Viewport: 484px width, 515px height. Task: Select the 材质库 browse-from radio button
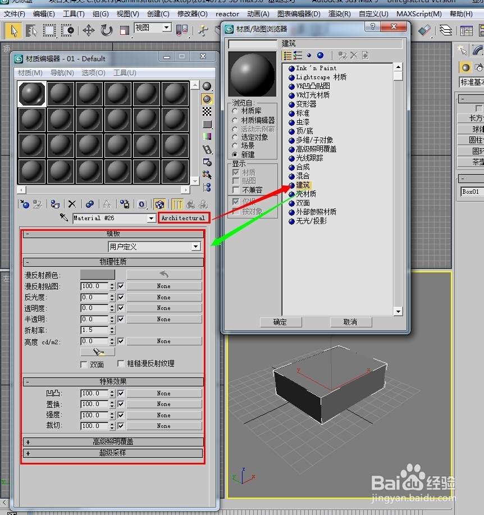[235, 111]
